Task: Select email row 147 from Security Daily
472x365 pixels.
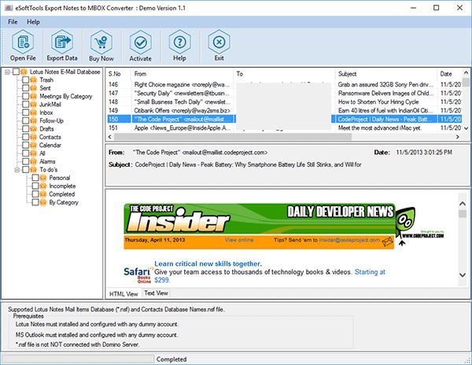Action: 284,94
